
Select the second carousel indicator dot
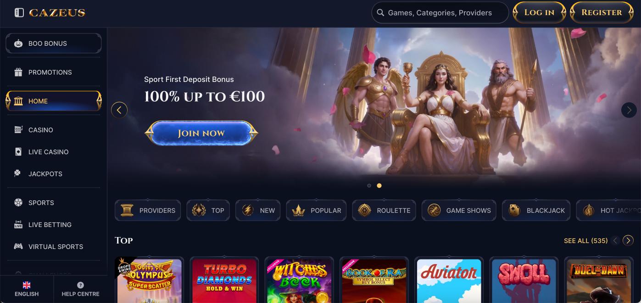(379, 186)
